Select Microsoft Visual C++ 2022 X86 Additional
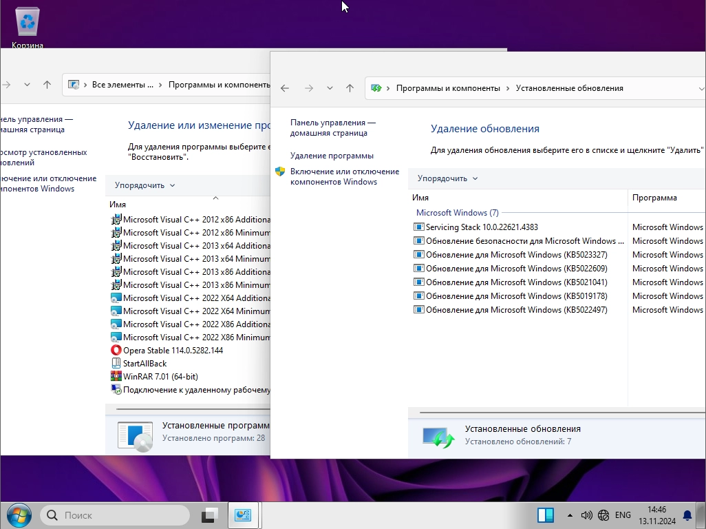 pyautogui.click(x=191, y=324)
